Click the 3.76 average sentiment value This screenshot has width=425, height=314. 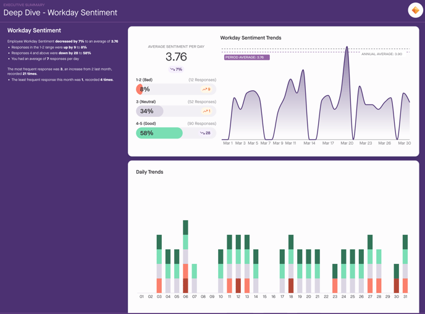(176, 57)
